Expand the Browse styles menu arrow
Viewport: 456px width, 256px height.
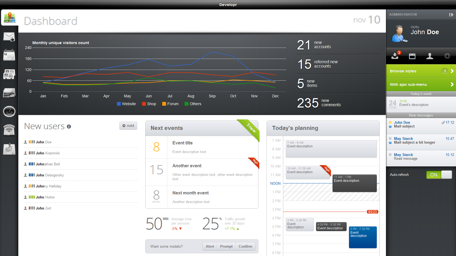pos(452,71)
